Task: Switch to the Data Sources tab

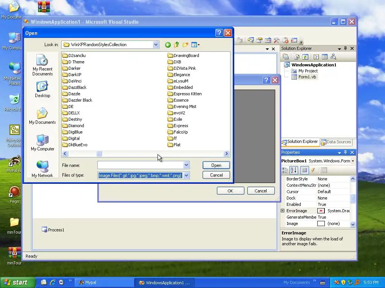Action: pyautogui.click(x=336, y=142)
